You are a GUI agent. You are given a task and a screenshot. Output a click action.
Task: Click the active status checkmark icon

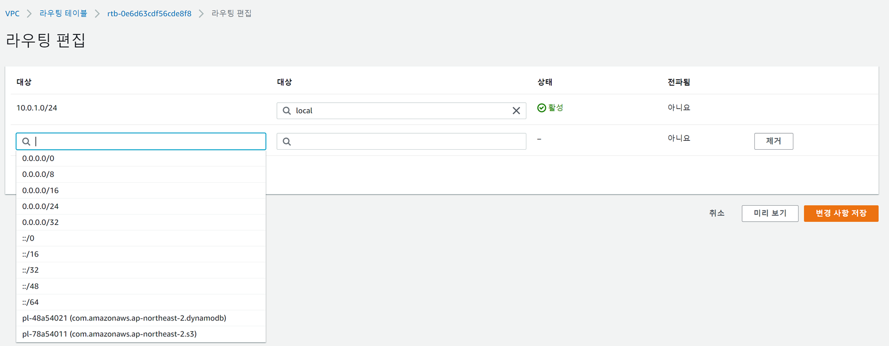coord(541,108)
